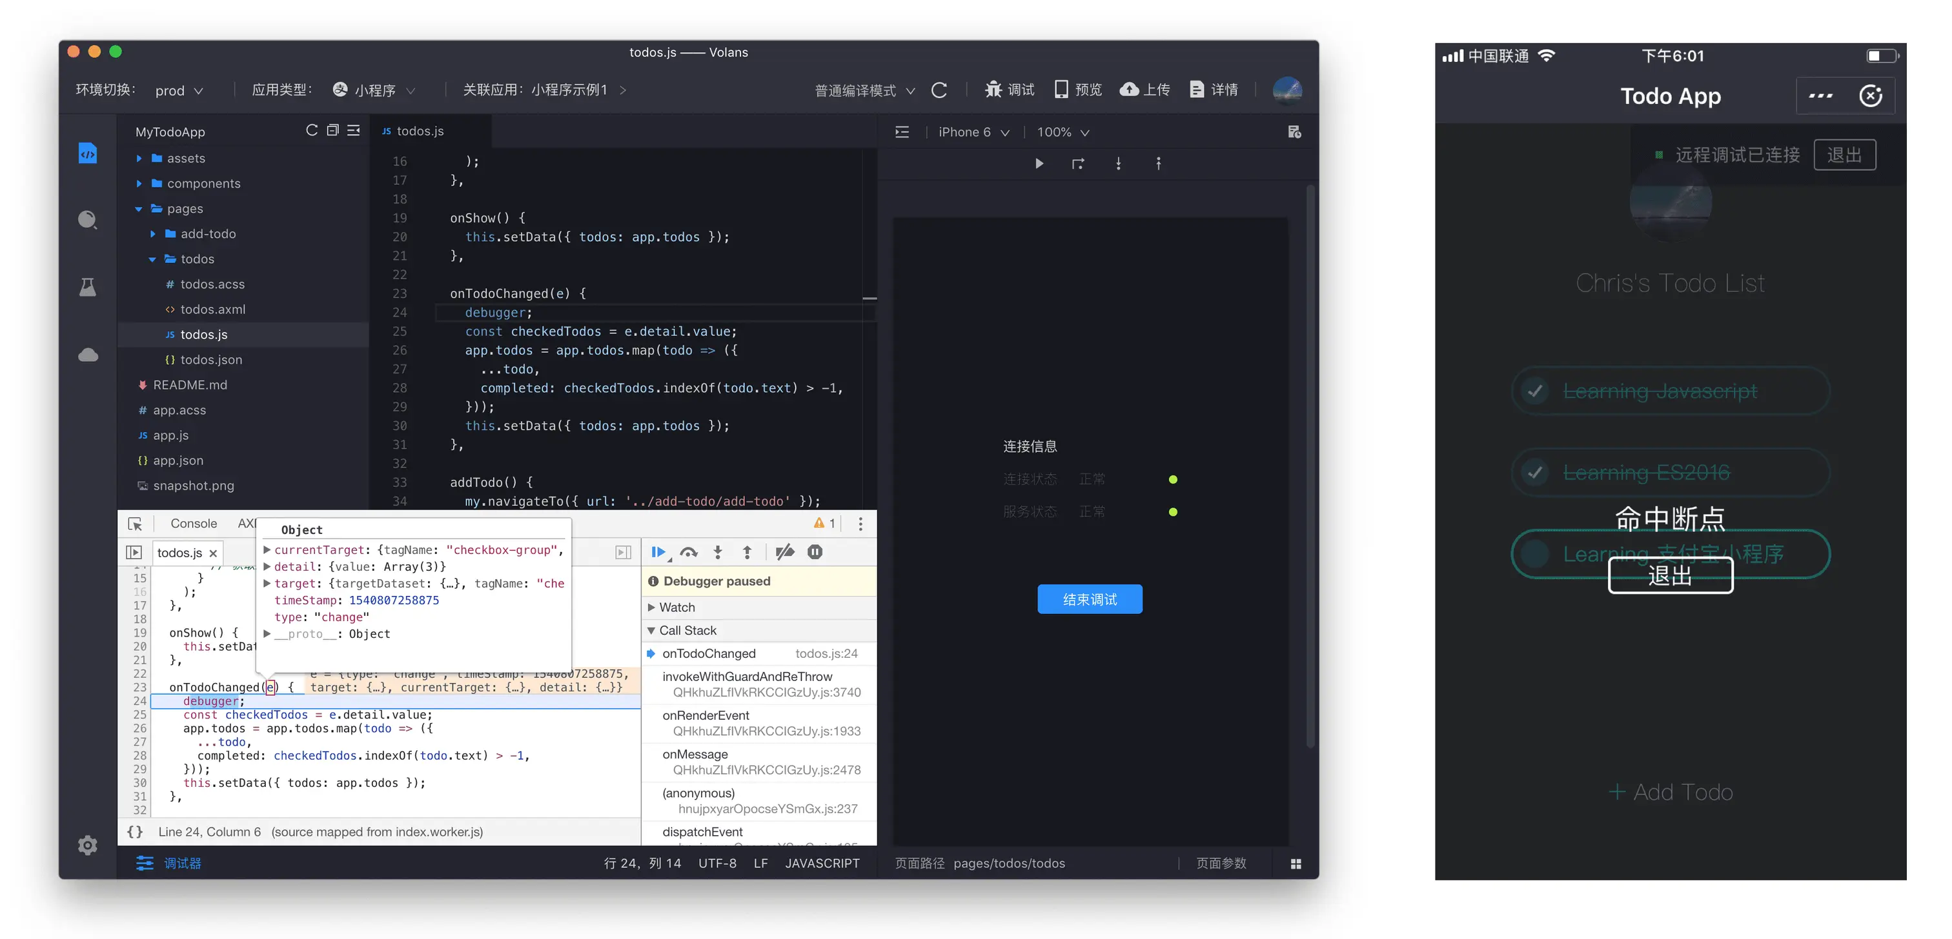1952x939 pixels.
Task: Toggle pause on exceptions button
Action: click(x=815, y=552)
